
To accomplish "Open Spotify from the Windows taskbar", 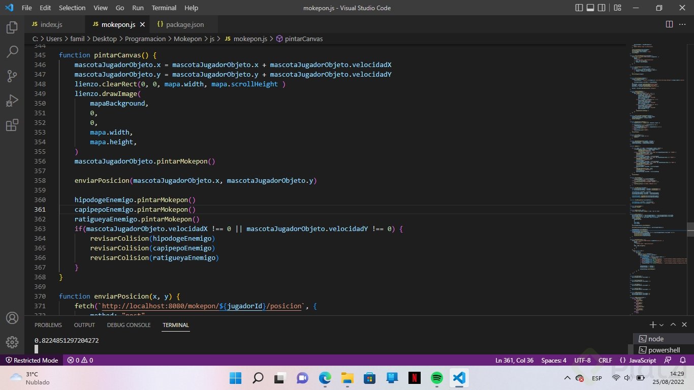I will pyautogui.click(x=436, y=378).
